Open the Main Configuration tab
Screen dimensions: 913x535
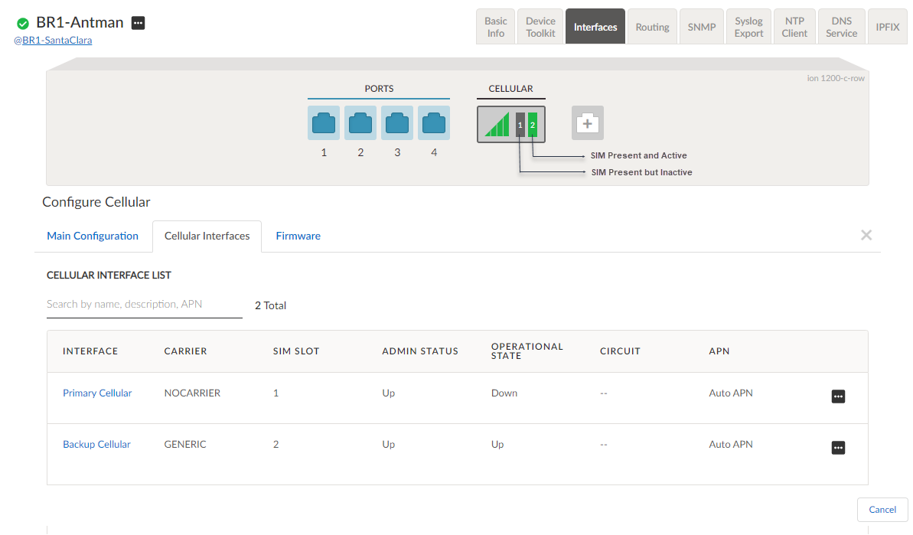click(92, 236)
